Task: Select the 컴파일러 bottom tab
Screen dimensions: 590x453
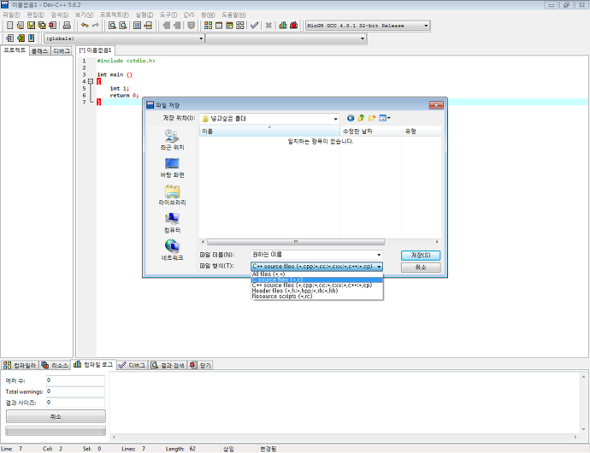Action: pyautogui.click(x=20, y=365)
